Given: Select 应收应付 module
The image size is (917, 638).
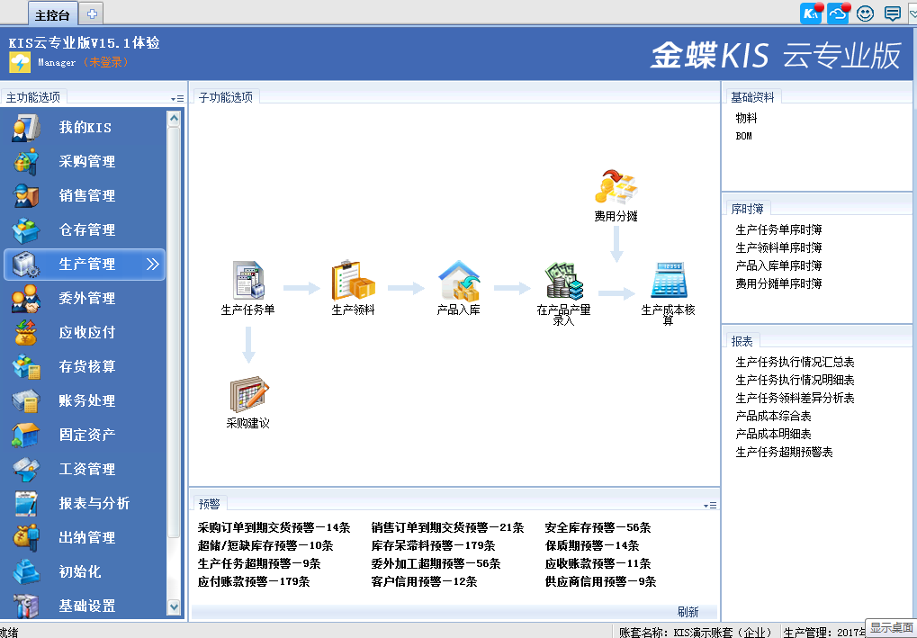Looking at the screenshot, I should (85, 332).
